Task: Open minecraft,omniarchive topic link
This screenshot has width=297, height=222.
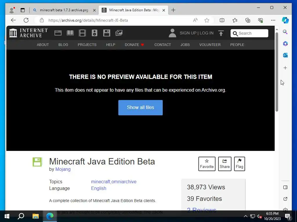Action: (114, 182)
